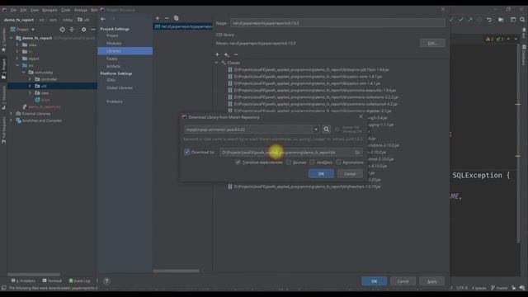Open the Terminal tool window
The height and width of the screenshot is (297, 528).
(x=52, y=280)
